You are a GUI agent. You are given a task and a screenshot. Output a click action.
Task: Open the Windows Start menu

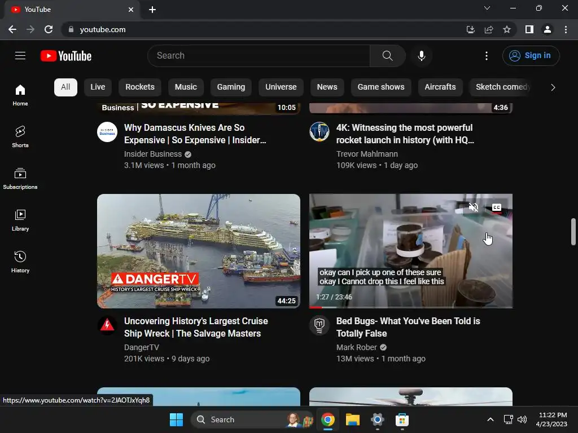(176, 419)
